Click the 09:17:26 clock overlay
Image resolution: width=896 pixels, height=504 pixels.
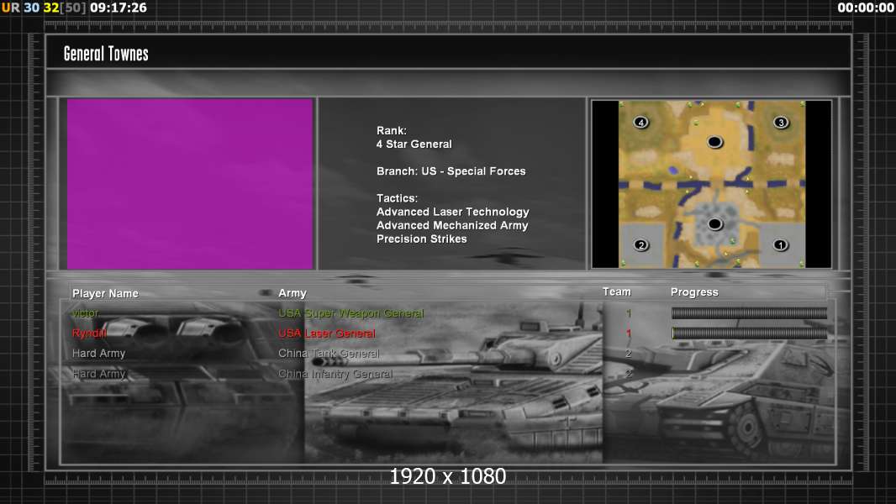[x=119, y=8]
